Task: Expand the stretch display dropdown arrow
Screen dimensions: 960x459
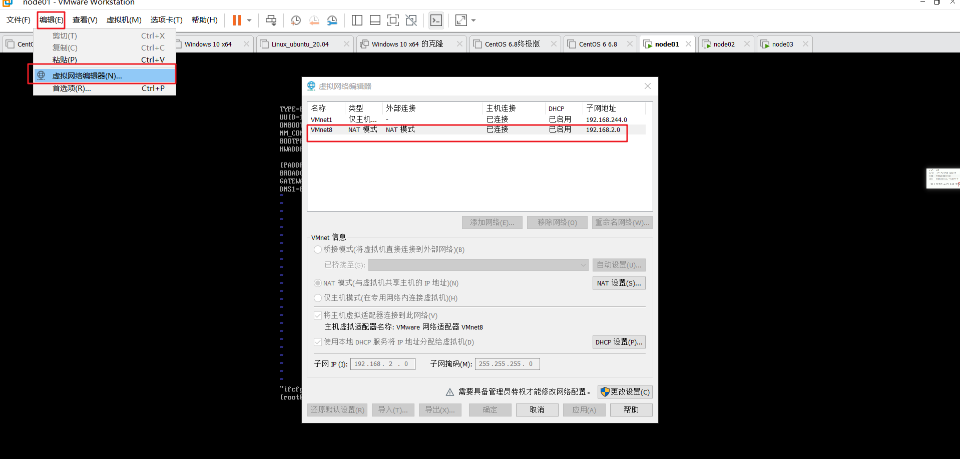Action: (x=473, y=20)
